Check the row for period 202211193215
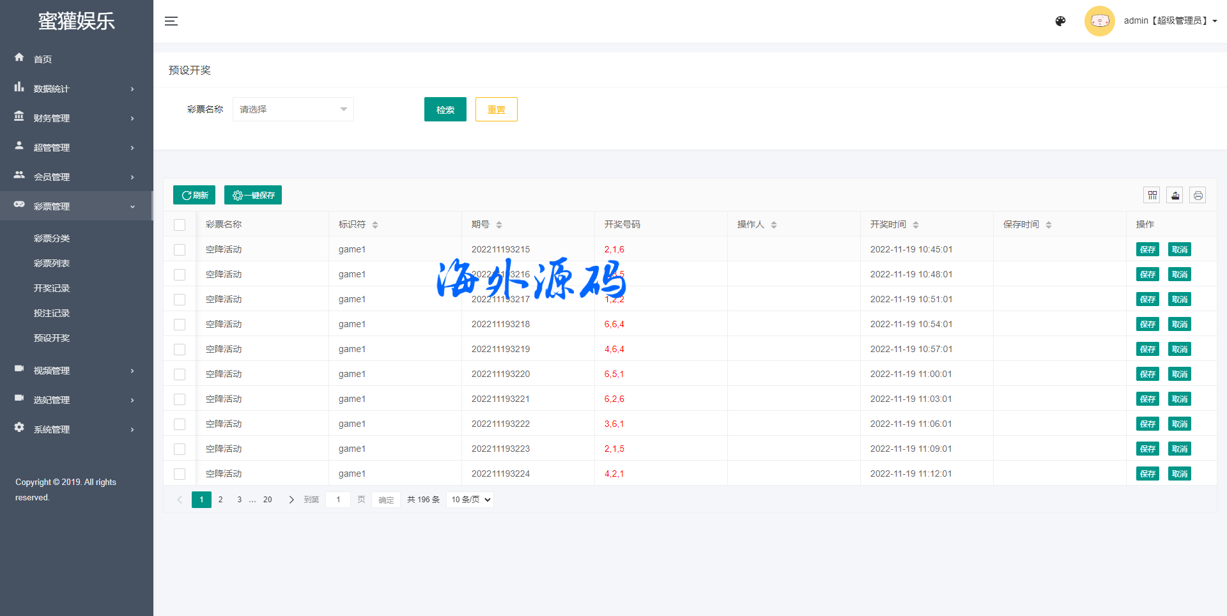Viewport: 1227px width, 616px height. (180, 250)
